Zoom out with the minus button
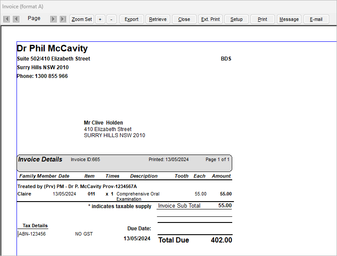 (x=111, y=19)
